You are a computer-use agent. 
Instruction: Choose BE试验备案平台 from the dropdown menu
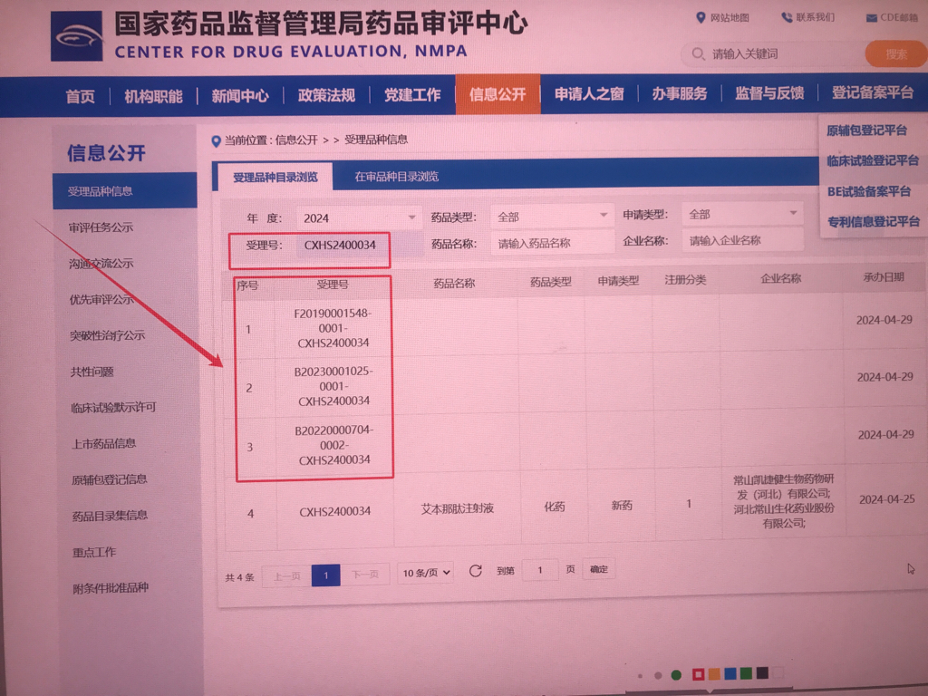coord(869,191)
